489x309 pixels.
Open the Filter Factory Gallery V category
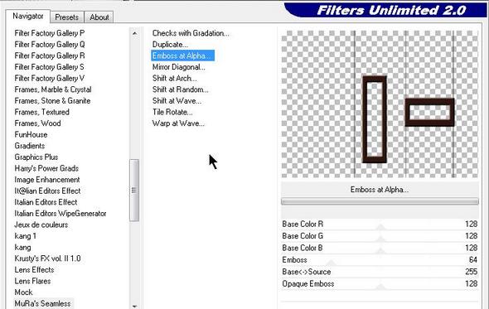click(49, 78)
